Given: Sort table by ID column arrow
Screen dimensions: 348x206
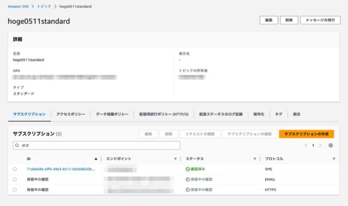Looking at the screenshot, I should (x=96, y=159).
